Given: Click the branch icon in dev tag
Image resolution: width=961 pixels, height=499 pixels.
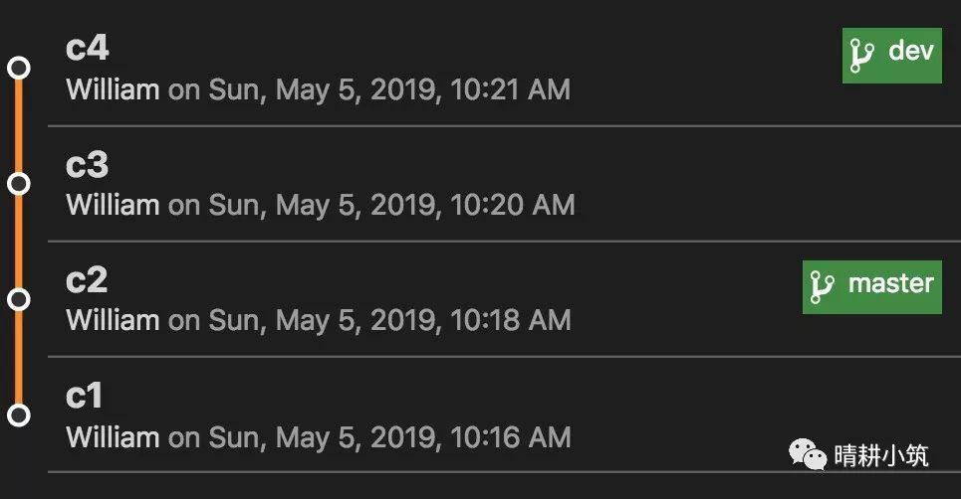Looking at the screenshot, I should [x=861, y=54].
